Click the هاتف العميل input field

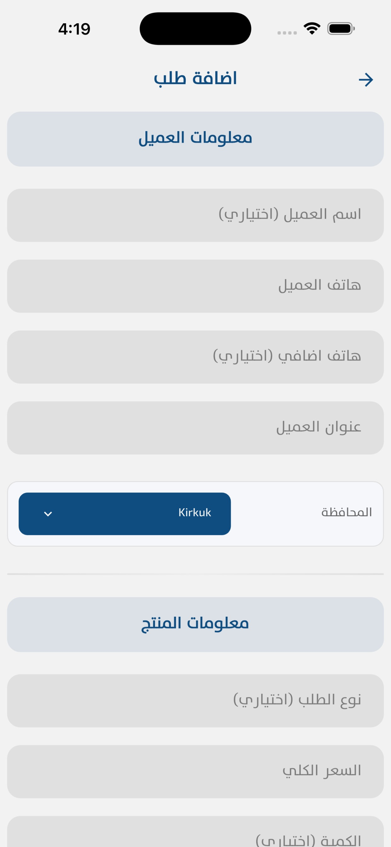point(195,286)
